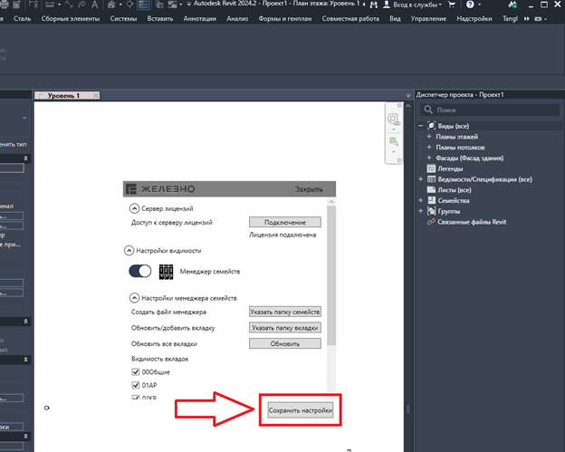This screenshot has width=565, height=452.
Task: Uncheck the 01АР tab visibility checkbox
Action: (136, 385)
